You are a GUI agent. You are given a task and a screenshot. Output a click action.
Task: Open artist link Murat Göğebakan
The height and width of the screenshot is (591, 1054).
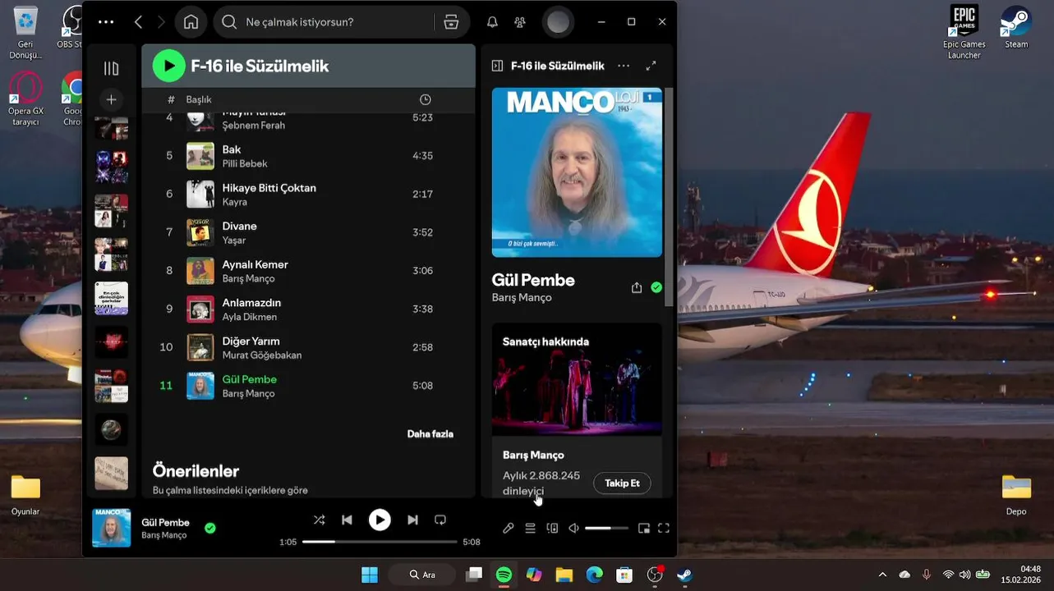click(261, 355)
